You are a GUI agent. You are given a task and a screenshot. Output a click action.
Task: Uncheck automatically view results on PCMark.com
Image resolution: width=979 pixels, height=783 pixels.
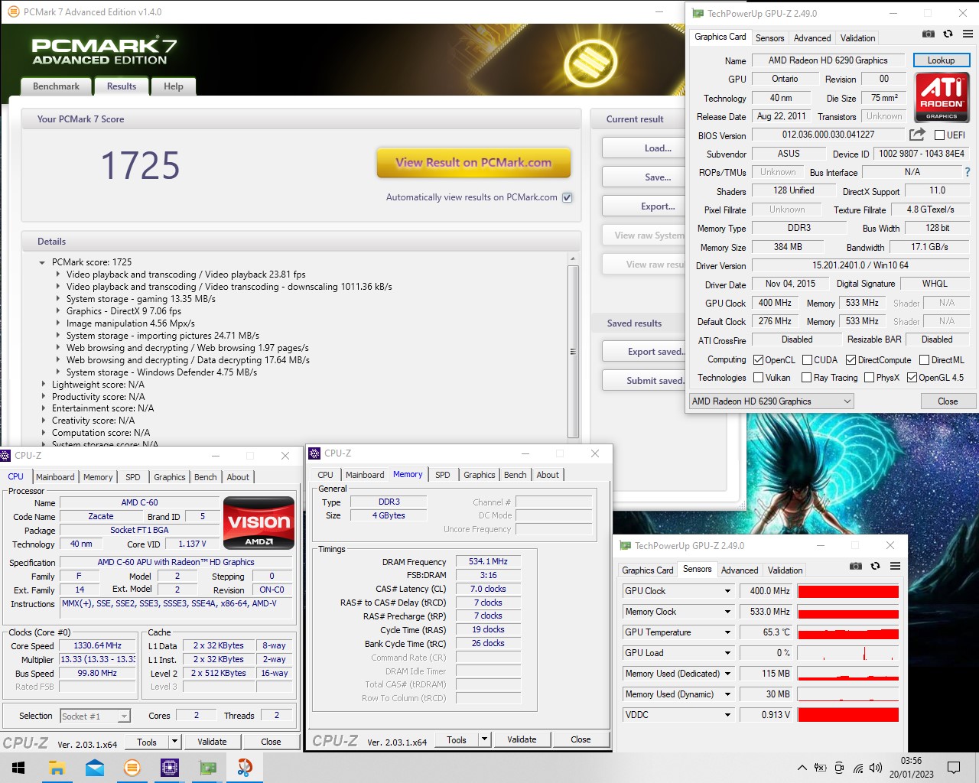click(x=568, y=197)
